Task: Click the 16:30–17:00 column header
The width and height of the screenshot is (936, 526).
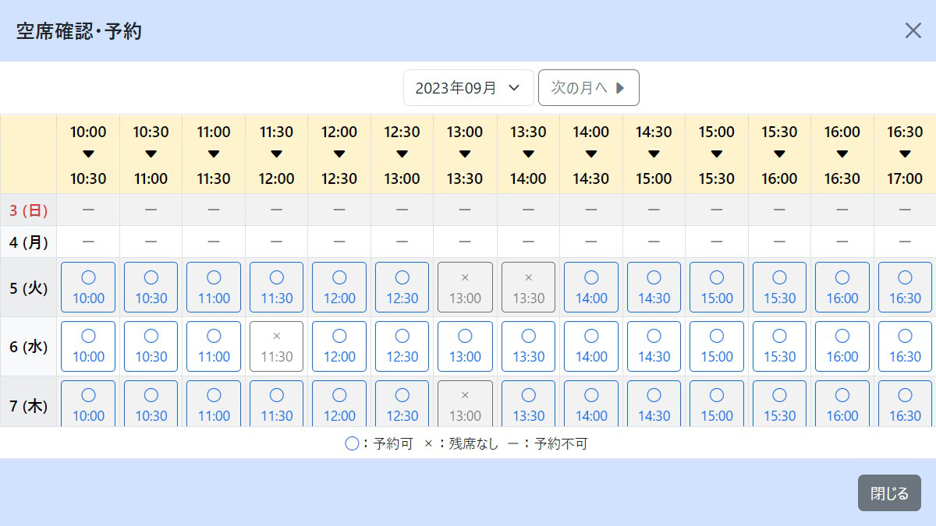Action: pyautogui.click(x=904, y=154)
